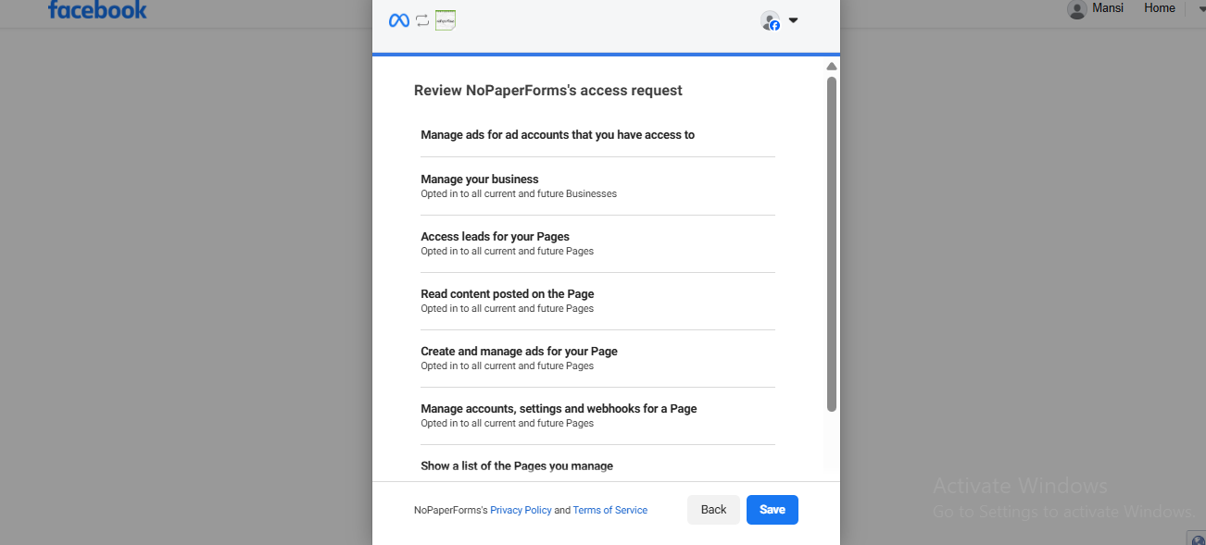Click Mansi's profile picture in top bar
Image resolution: width=1206 pixels, height=545 pixels.
(1076, 9)
